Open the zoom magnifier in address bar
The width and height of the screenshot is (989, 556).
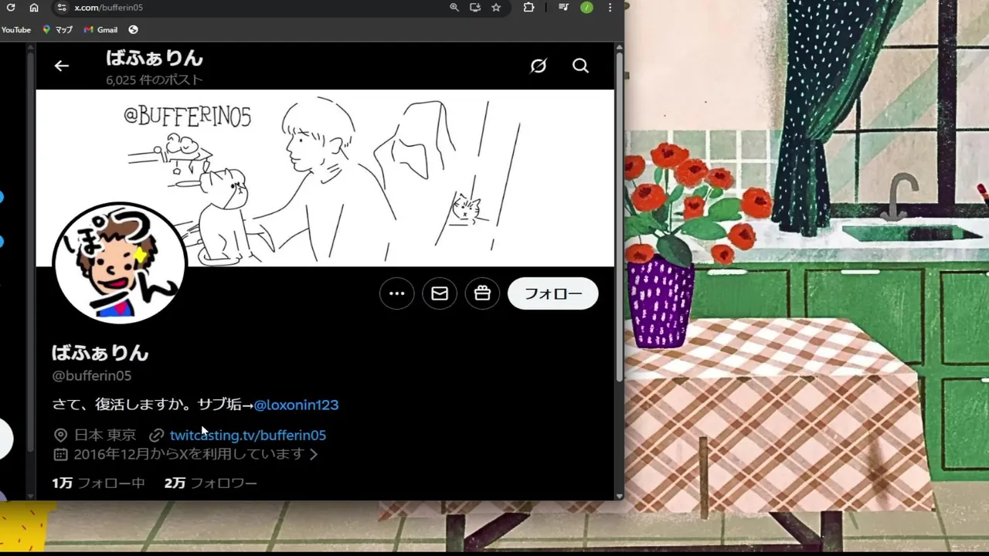(454, 7)
